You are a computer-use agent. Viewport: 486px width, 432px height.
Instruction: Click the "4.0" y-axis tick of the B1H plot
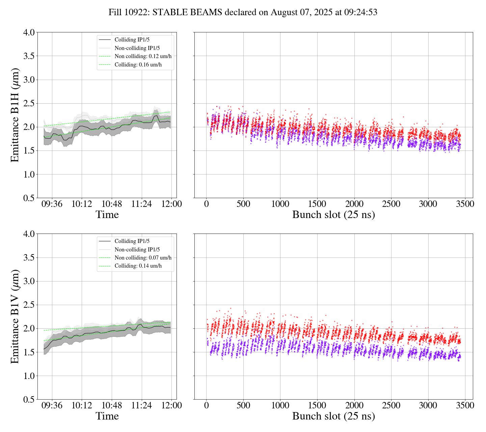click(x=29, y=33)
